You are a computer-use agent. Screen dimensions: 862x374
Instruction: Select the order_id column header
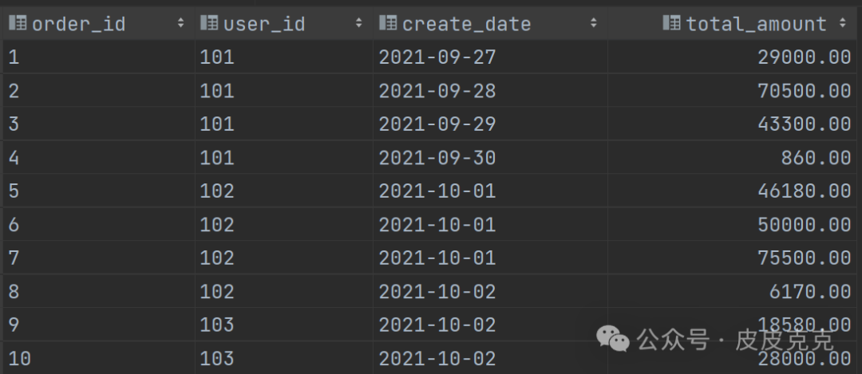pyautogui.click(x=80, y=24)
